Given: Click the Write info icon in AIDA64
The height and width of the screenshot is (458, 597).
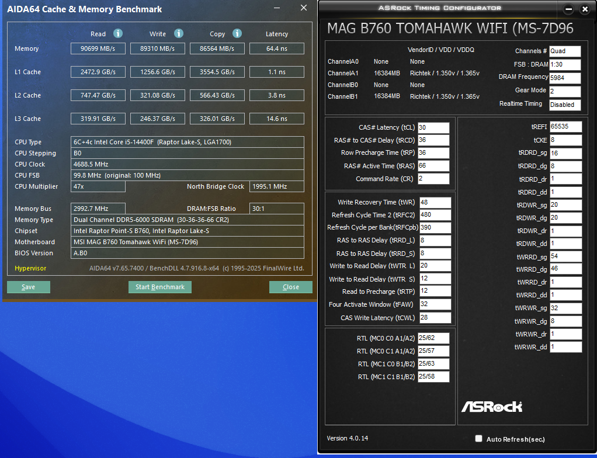Looking at the screenshot, I should click(179, 33).
